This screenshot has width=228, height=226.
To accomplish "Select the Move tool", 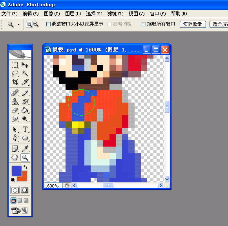I will (25, 65).
